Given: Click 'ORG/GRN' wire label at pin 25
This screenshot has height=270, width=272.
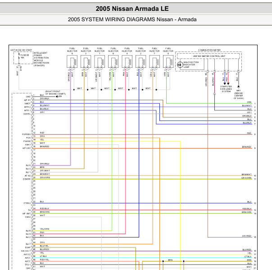Looking at the screenshot, I should click(x=45, y=177).
